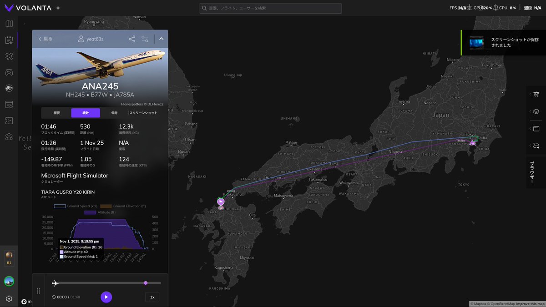Open the scheduled flights calendar icon
The image size is (546, 307).
(x=9, y=105)
